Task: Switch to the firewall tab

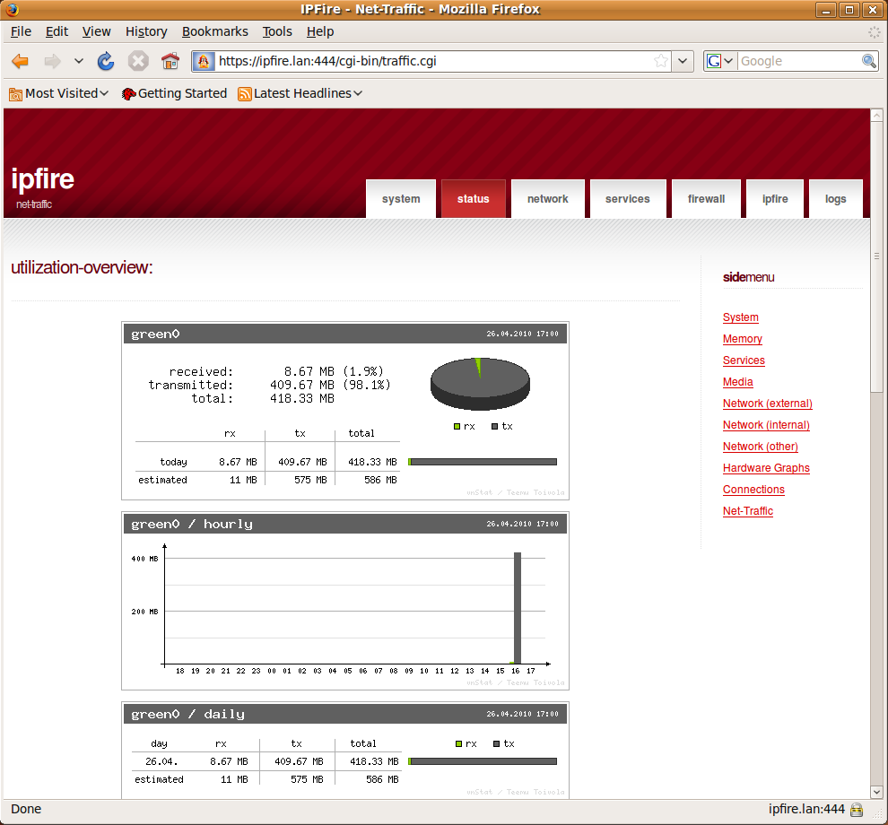Action: pos(706,198)
